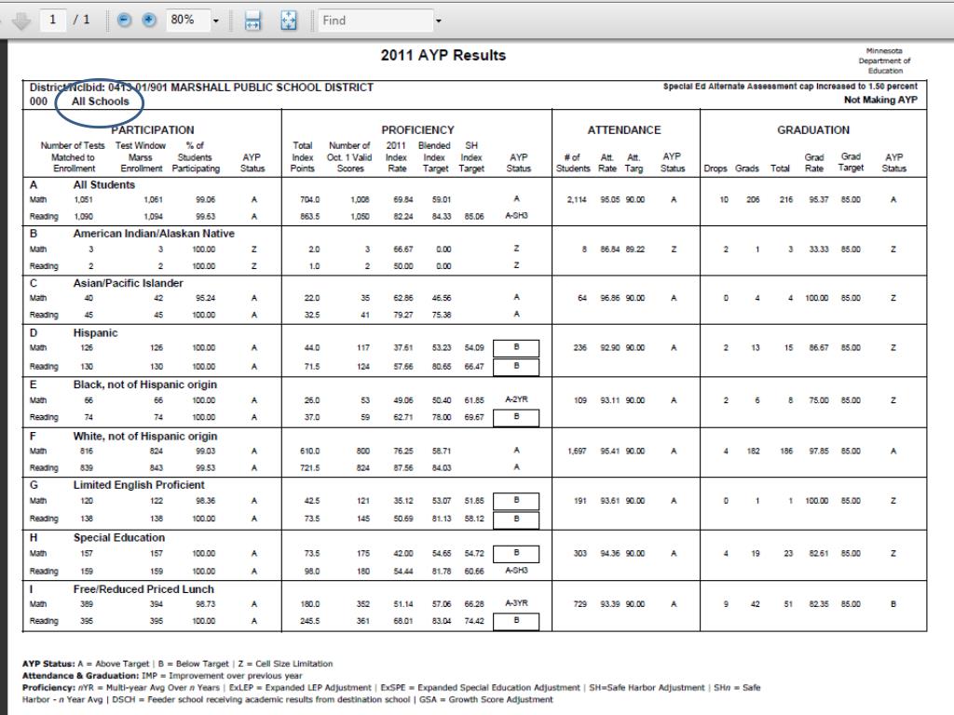This screenshot has width=954, height=715.
Task: Select the '2011 AYP Results' title
Action: (x=443, y=55)
